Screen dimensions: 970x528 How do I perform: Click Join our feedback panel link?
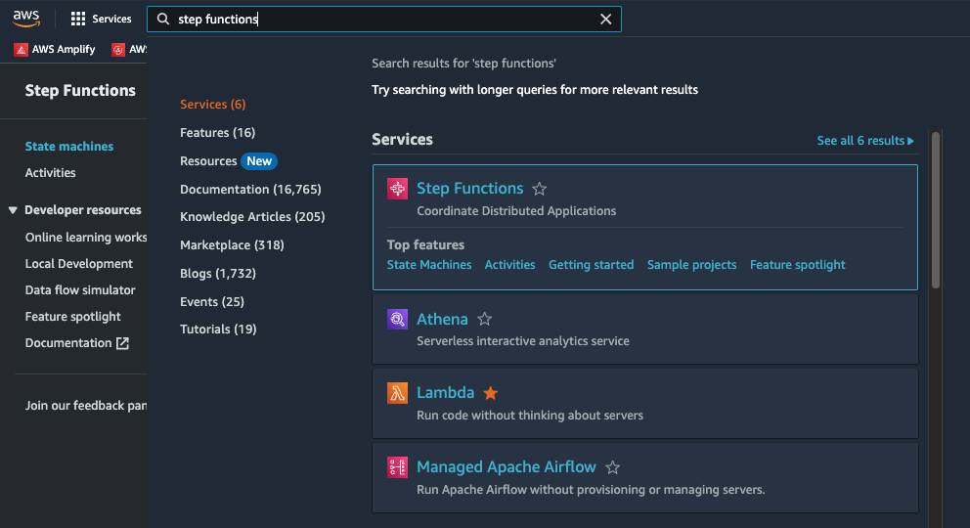click(x=85, y=406)
